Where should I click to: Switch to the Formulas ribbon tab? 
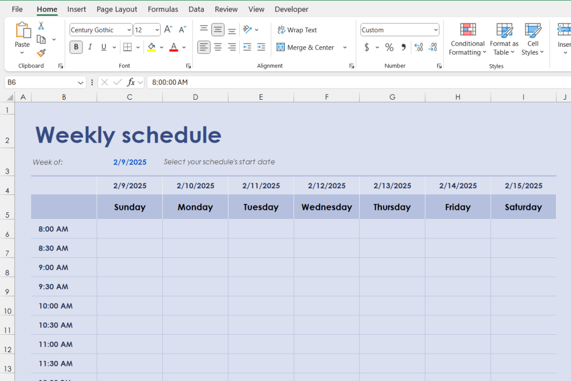tap(163, 9)
